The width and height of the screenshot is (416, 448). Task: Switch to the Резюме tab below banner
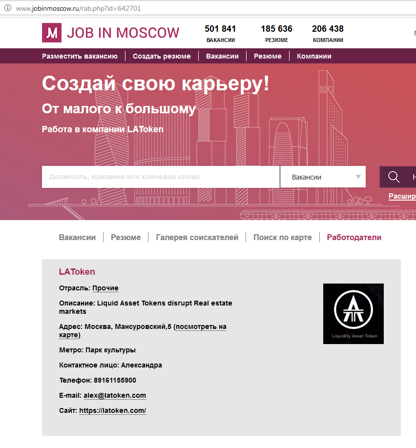(x=126, y=238)
